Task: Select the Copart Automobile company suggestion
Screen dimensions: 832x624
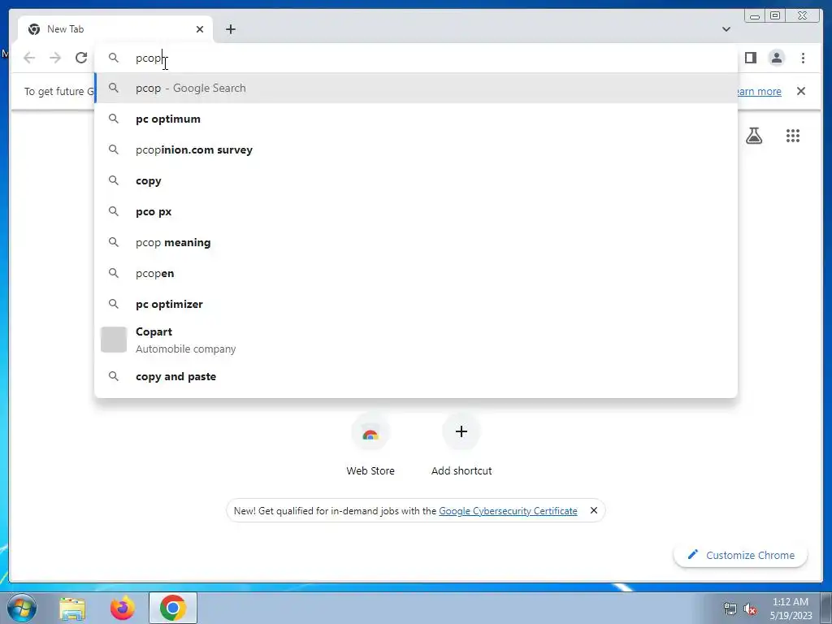Action: 416,340
